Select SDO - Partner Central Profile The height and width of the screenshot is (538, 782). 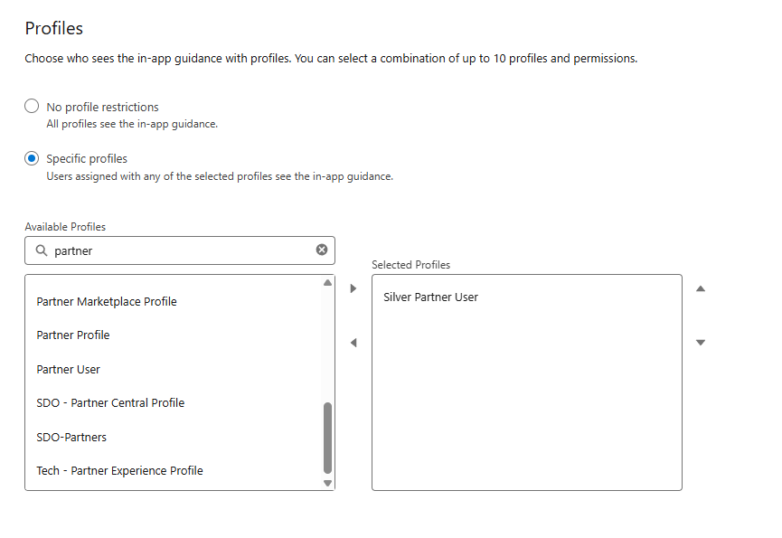[110, 403]
